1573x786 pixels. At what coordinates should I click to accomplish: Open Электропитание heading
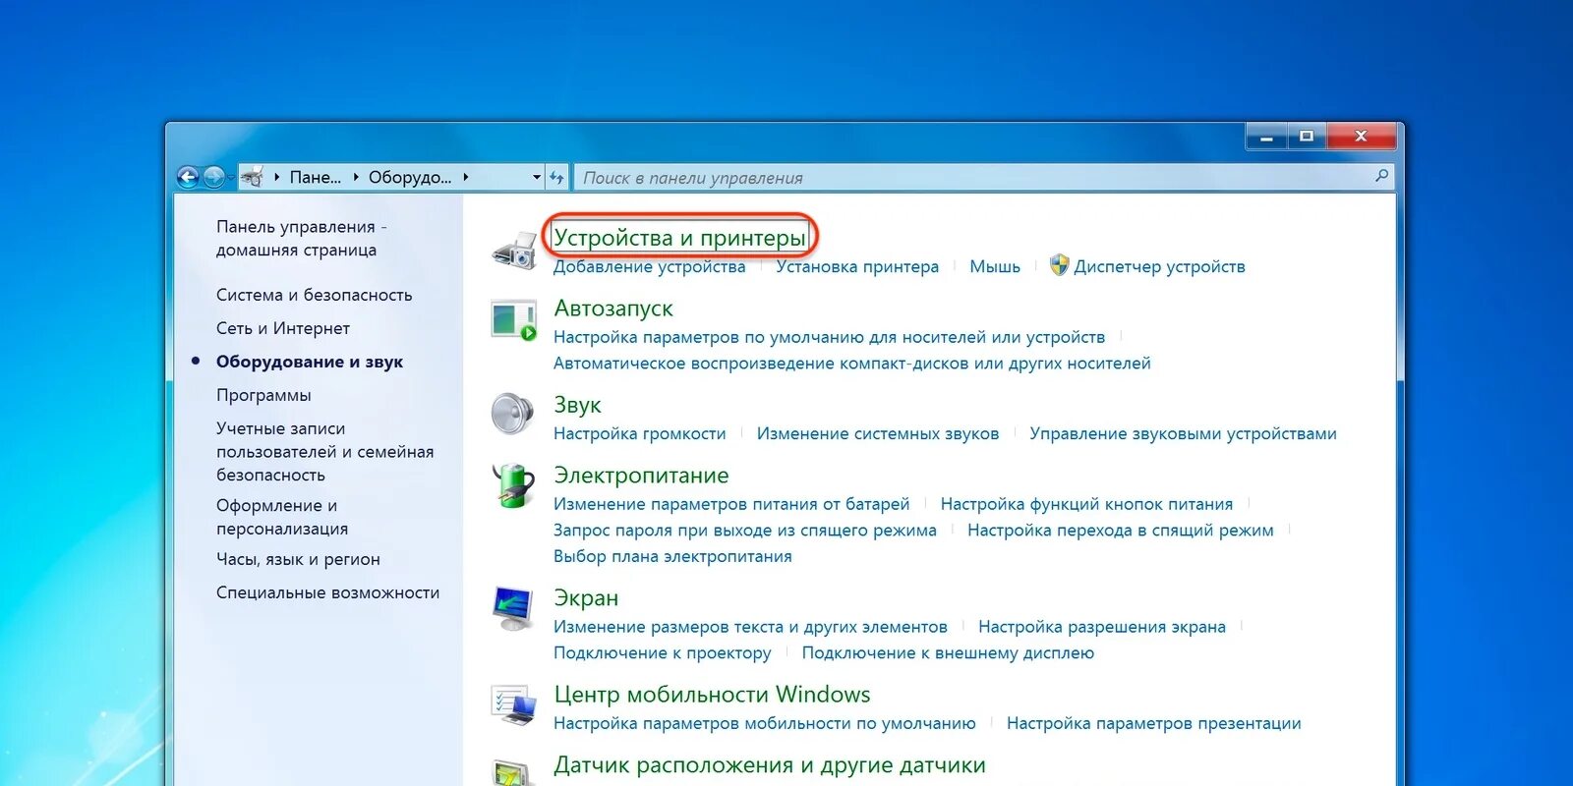click(x=641, y=476)
